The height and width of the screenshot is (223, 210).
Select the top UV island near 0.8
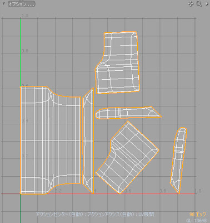coord(117,62)
